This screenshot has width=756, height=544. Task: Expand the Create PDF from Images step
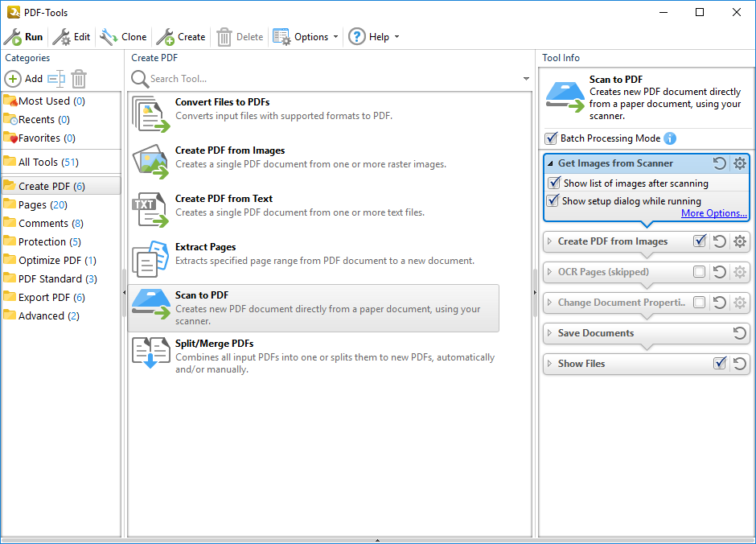pos(549,241)
